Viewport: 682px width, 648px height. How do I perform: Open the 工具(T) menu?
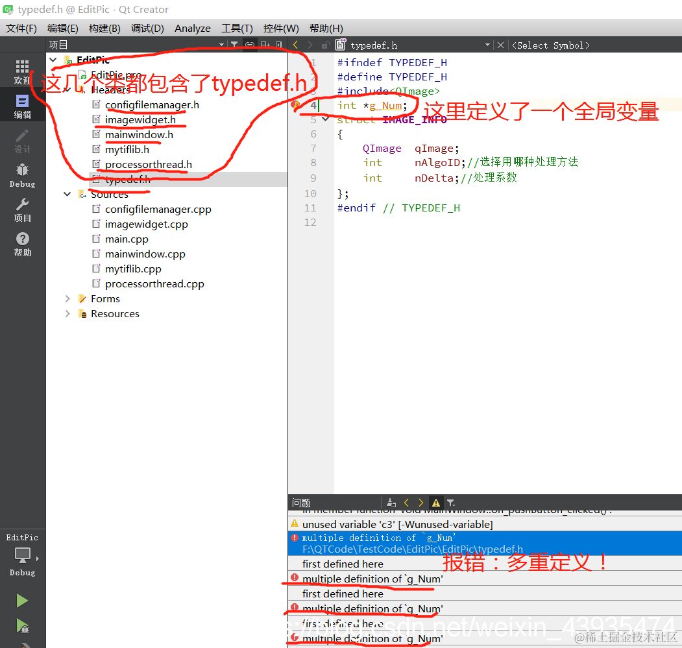coord(237,29)
